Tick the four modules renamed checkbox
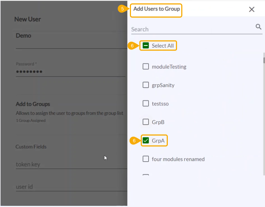 [146, 159]
